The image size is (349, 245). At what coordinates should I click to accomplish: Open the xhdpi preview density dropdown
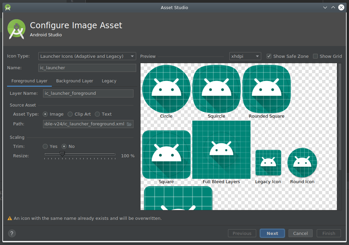[x=245, y=56]
